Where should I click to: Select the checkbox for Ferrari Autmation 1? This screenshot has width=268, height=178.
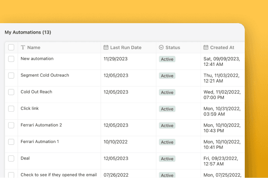pos(11,142)
